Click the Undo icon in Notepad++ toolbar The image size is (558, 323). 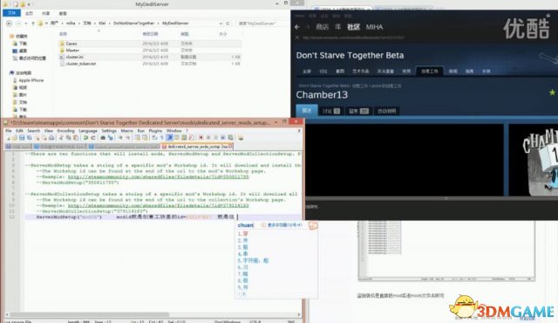click(85, 138)
